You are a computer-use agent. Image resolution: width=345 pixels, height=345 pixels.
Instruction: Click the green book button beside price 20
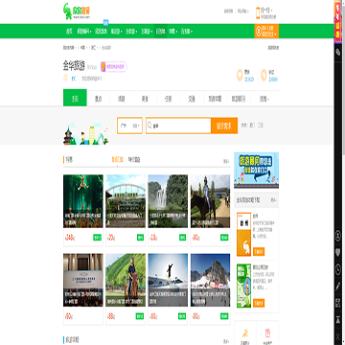tap(140, 238)
